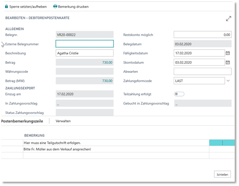The height and width of the screenshot is (186, 239).
Task: Expand the Zahlungsformcode dropdown arrow
Action: click(x=228, y=81)
